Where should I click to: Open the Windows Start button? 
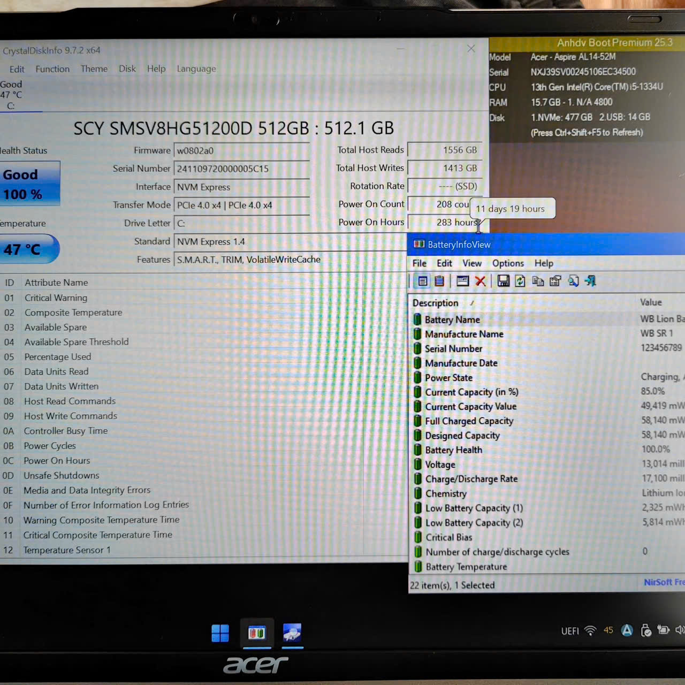[220, 633]
